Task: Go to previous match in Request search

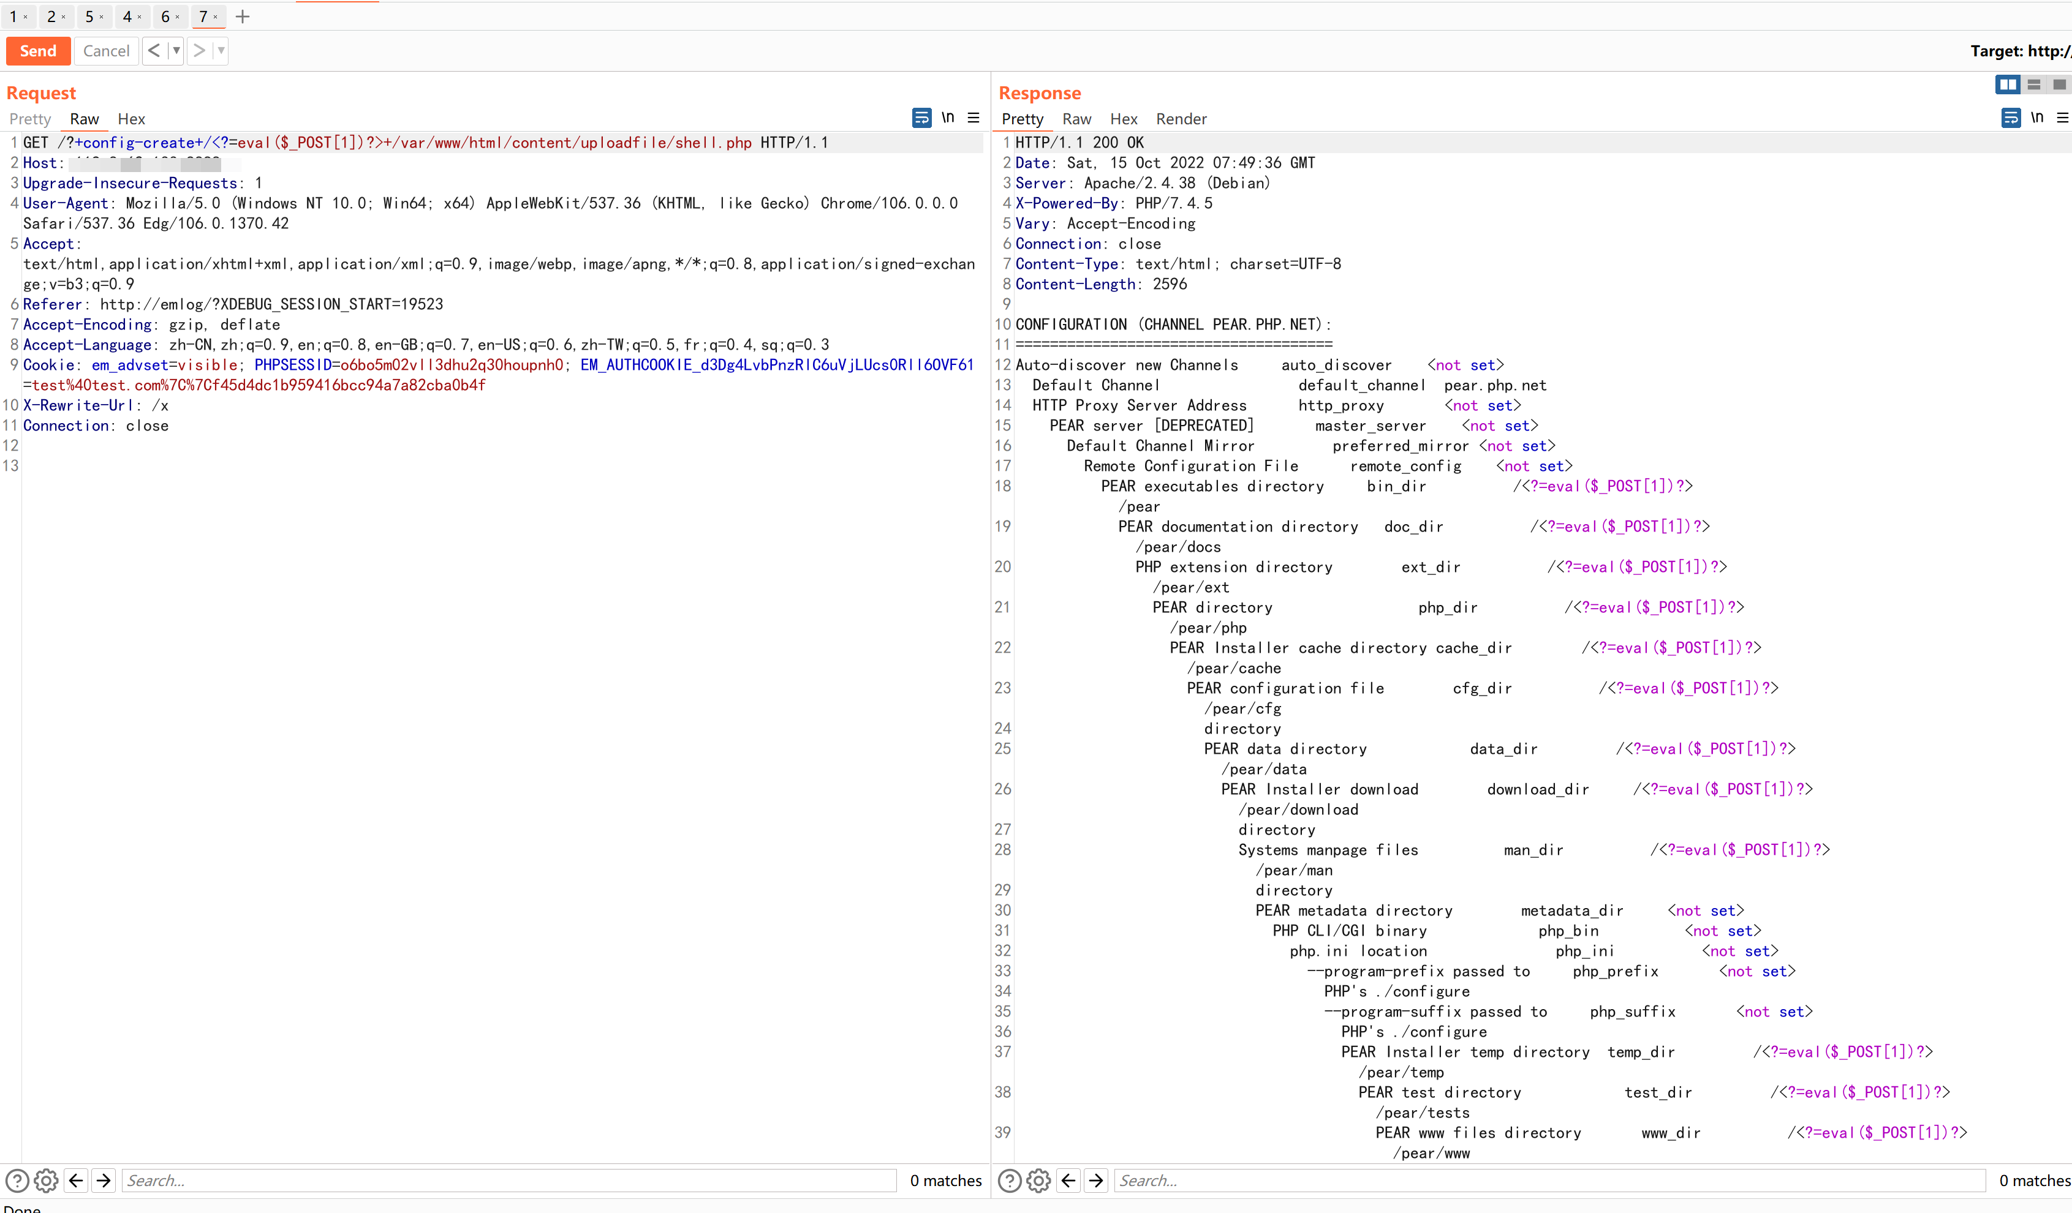Action: (75, 1181)
